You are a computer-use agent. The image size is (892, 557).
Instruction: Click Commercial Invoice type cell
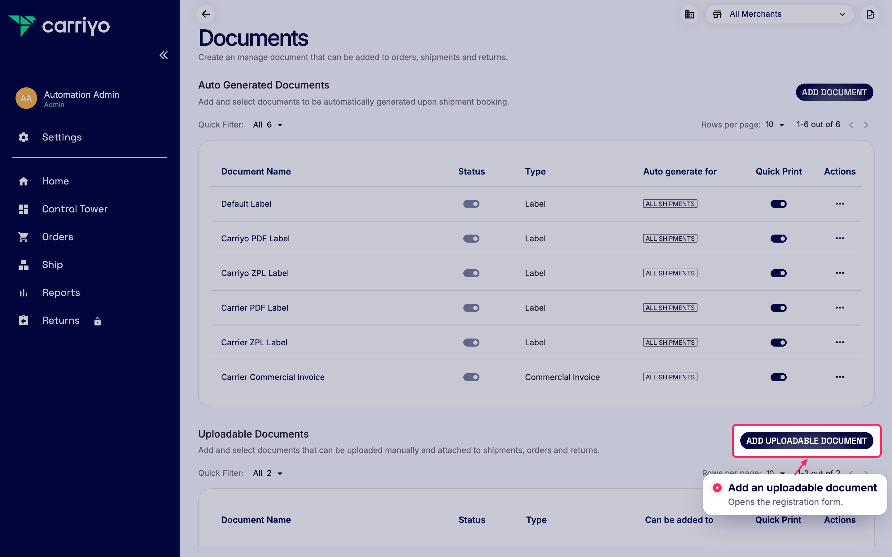(x=562, y=377)
